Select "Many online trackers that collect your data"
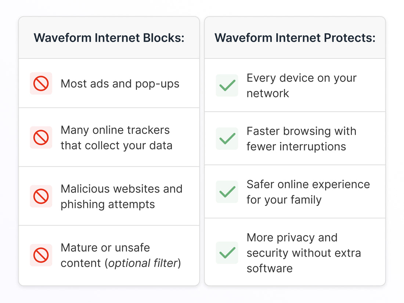 (x=116, y=138)
